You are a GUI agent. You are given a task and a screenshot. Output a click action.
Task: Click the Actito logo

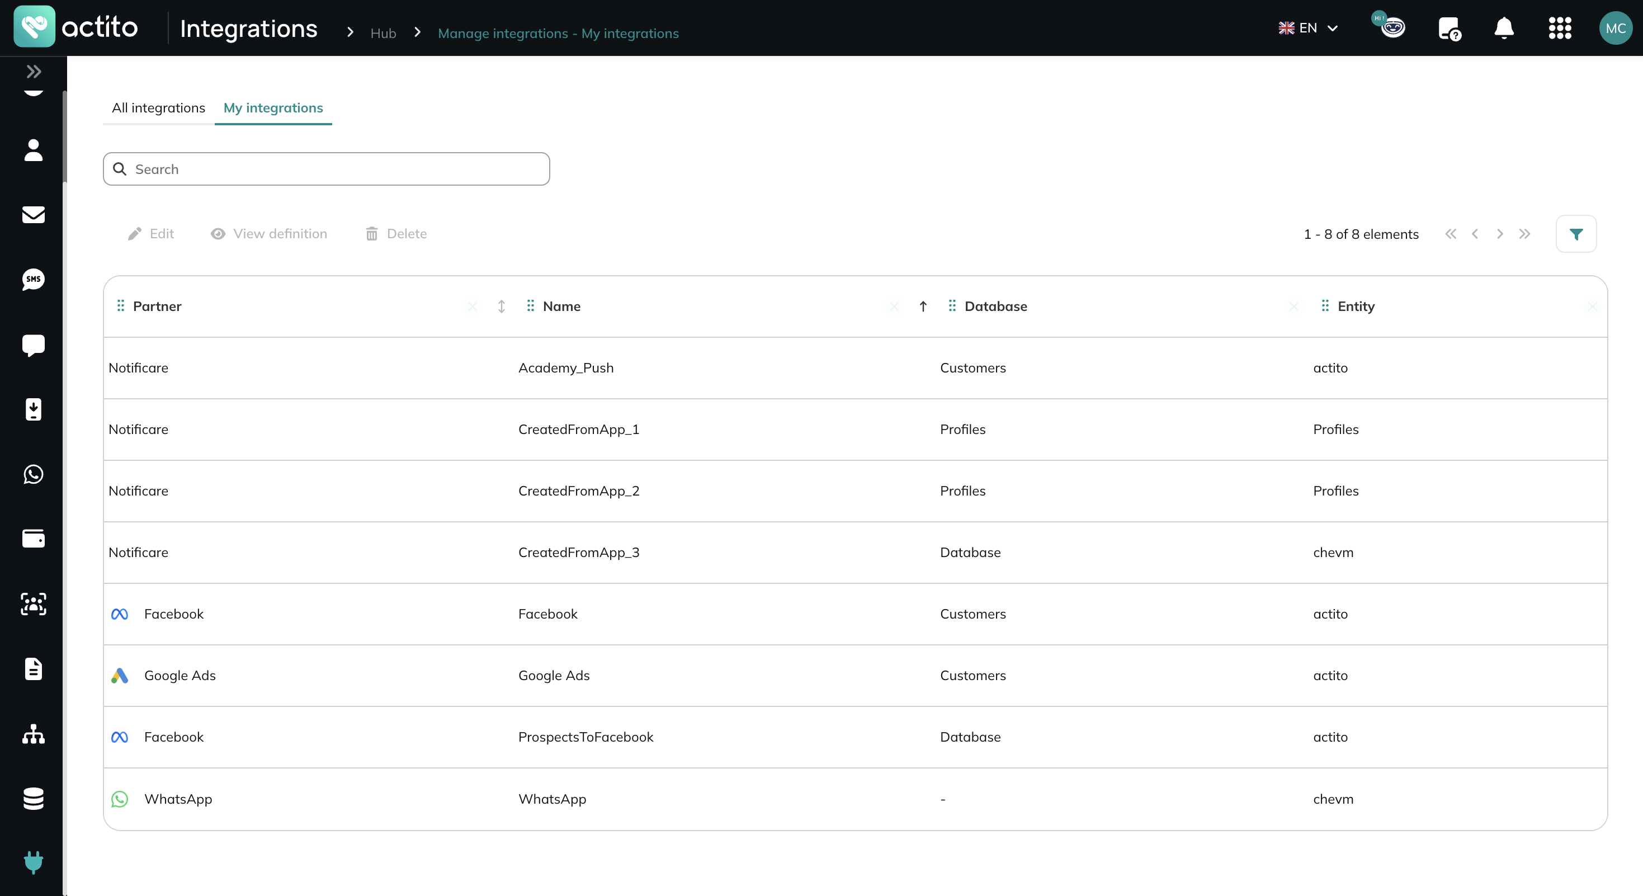tap(75, 27)
